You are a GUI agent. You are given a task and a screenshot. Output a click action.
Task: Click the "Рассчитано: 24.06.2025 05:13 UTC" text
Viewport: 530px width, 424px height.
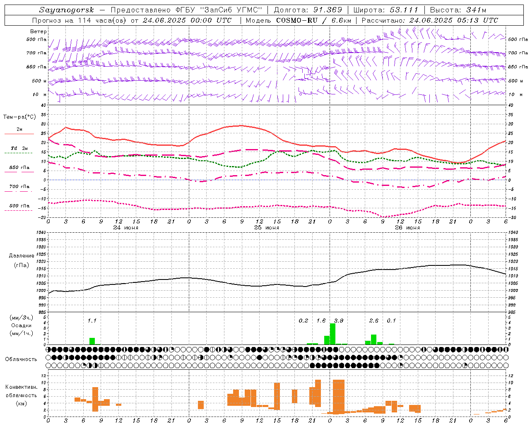[430, 20]
